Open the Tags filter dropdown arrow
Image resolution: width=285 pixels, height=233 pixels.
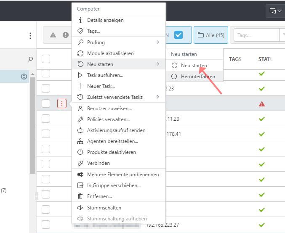(x=283, y=35)
